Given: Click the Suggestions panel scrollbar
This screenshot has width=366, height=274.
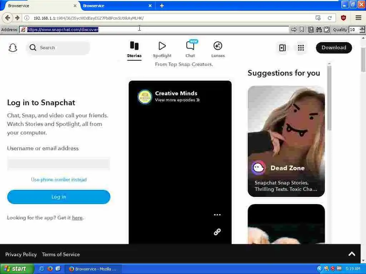Looking at the screenshot, I should [329, 98].
